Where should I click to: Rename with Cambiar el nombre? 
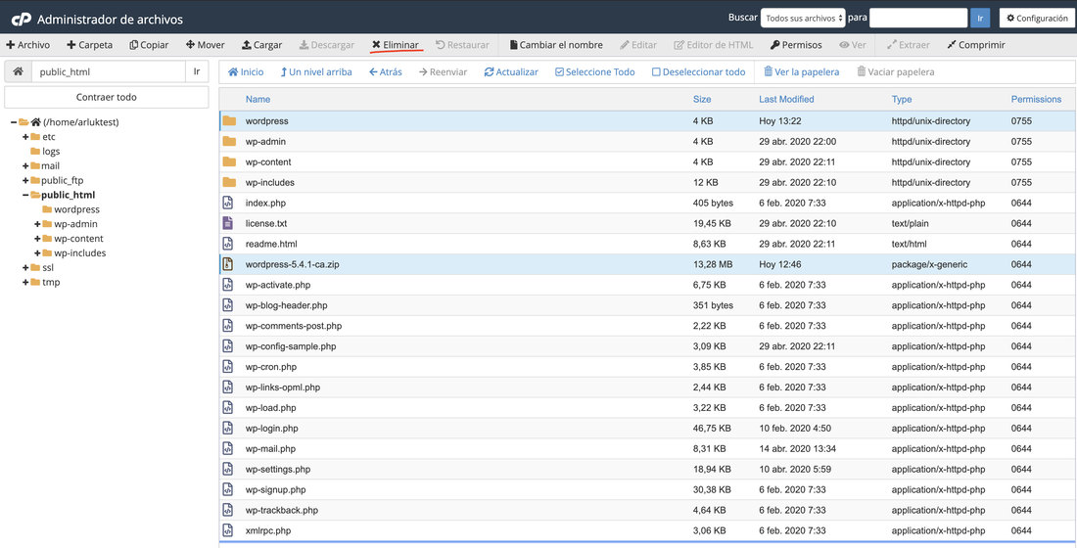click(x=556, y=45)
